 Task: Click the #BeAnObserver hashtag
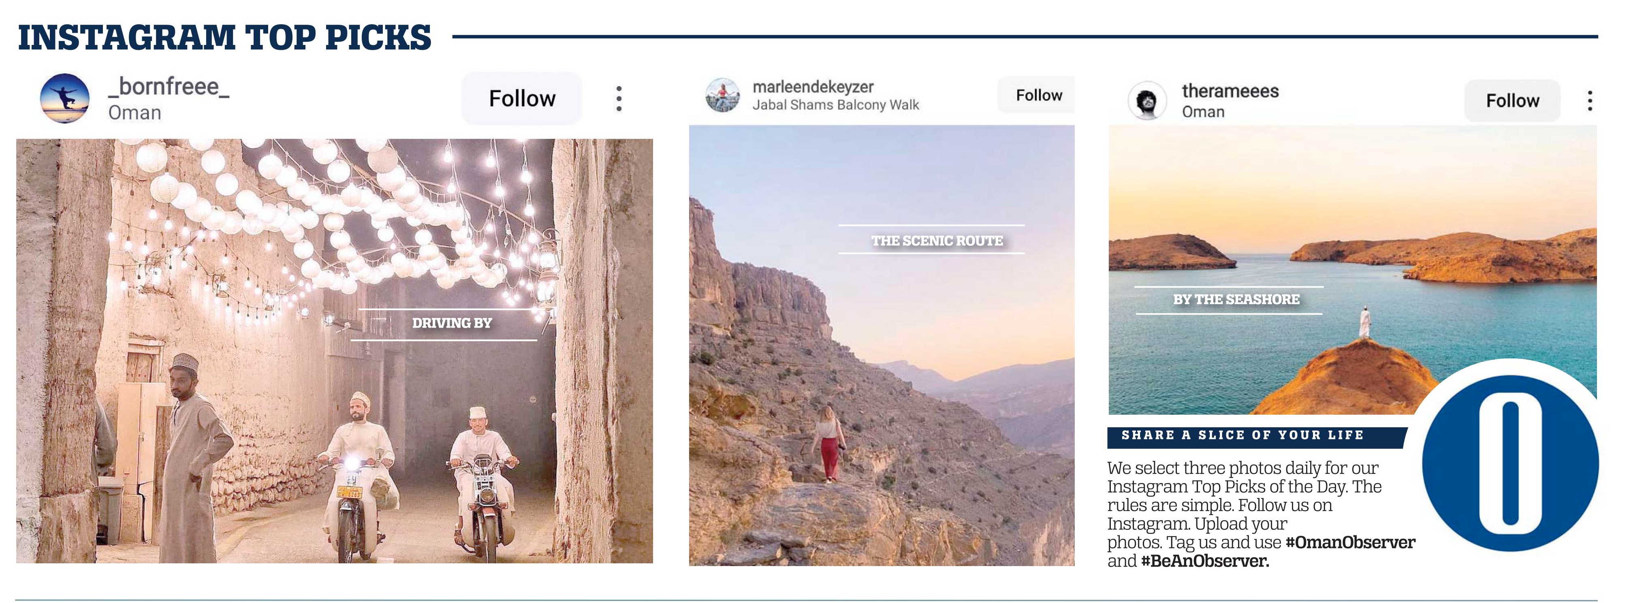(x=1204, y=561)
